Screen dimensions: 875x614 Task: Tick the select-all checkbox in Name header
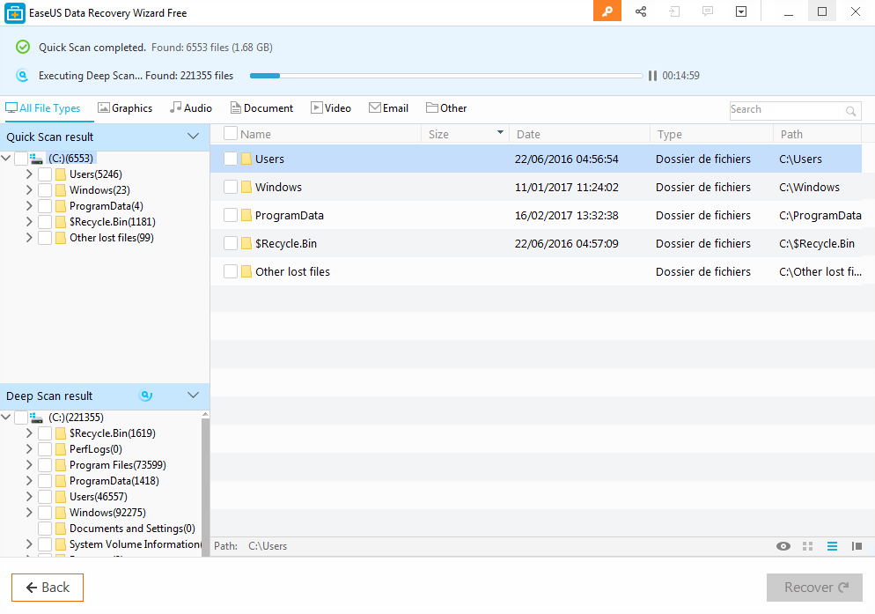tap(231, 134)
